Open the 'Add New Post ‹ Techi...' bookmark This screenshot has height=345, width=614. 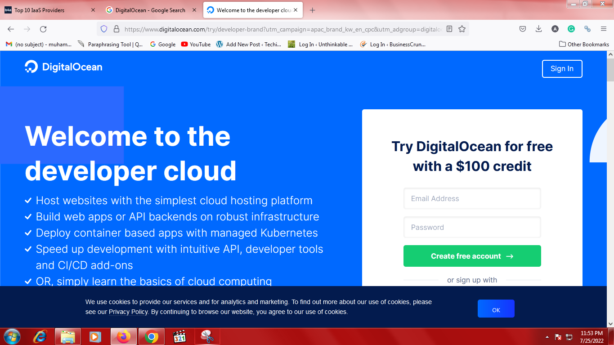249,44
